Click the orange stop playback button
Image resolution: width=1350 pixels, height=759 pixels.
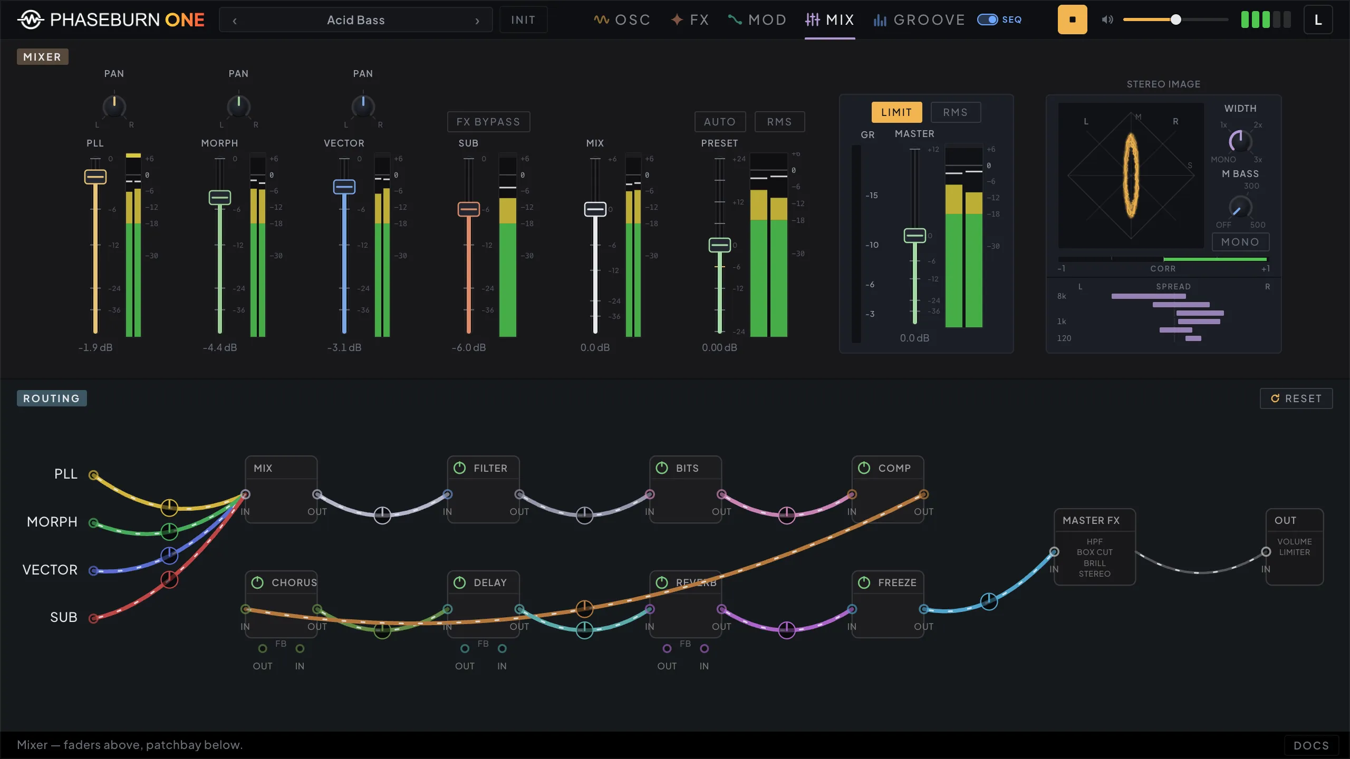click(1072, 20)
